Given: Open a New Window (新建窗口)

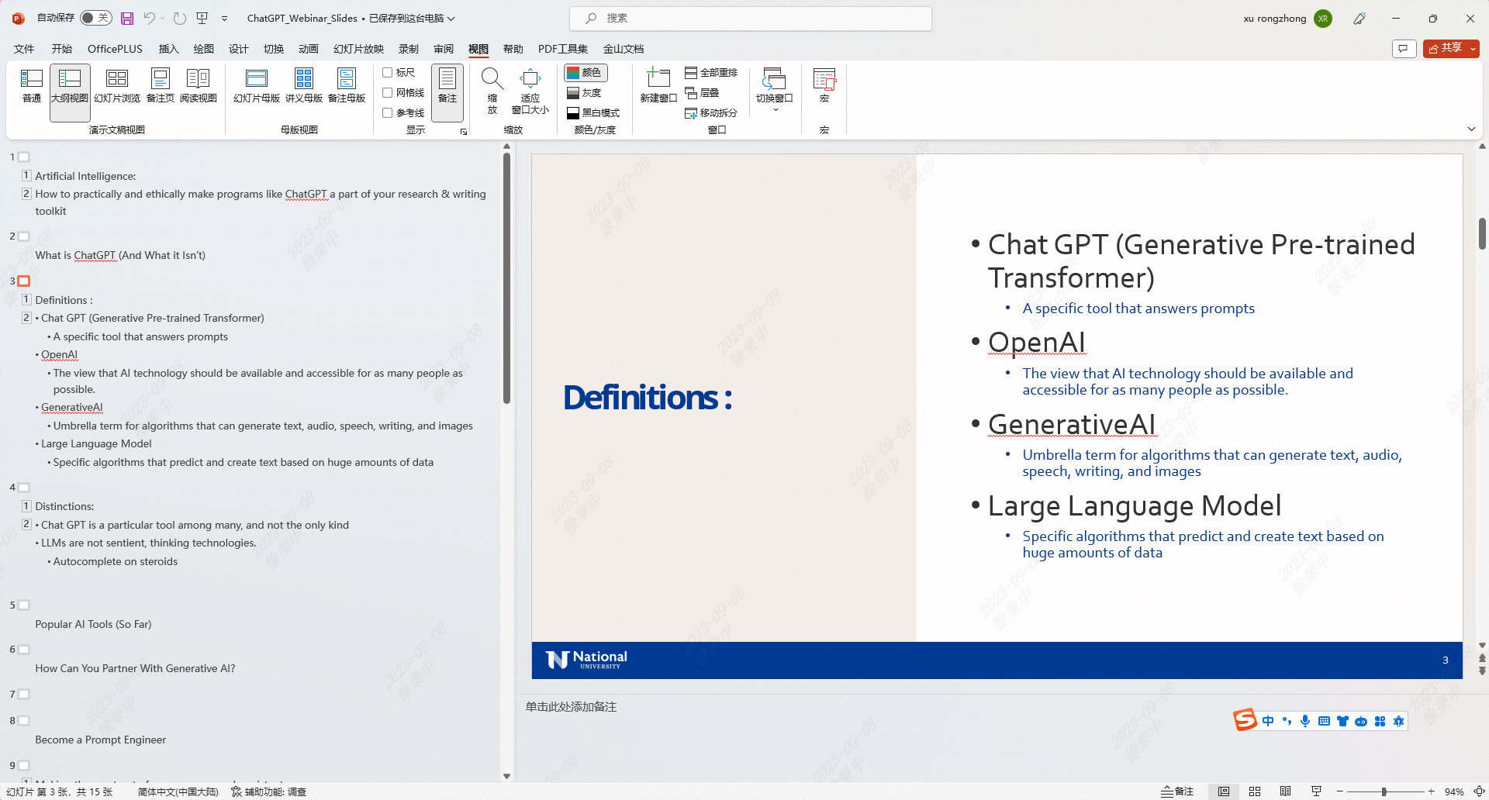Looking at the screenshot, I should pos(658,86).
